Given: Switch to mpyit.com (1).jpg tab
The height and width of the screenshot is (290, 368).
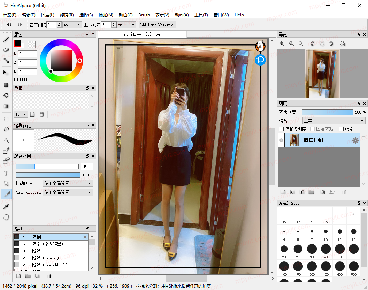Looking at the screenshot, I should (142, 34).
